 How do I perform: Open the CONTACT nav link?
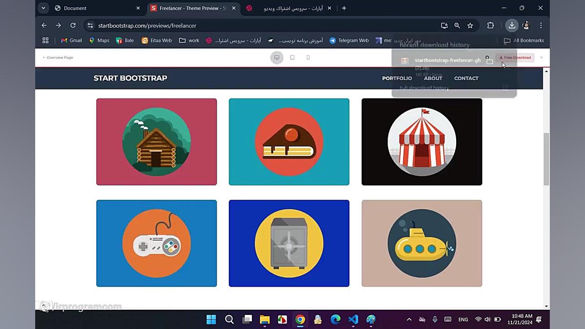pyautogui.click(x=466, y=78)
